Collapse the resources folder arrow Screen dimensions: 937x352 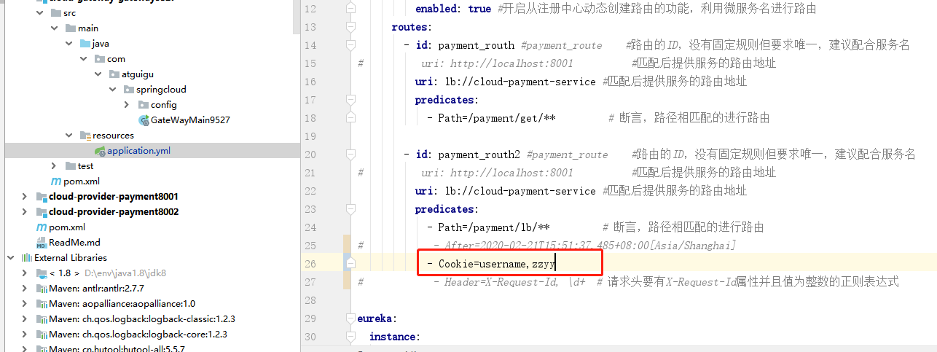point(68,136)
